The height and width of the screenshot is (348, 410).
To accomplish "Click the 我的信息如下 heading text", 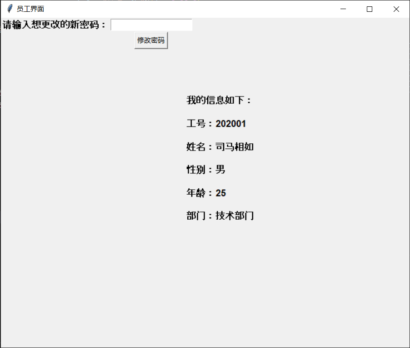I will pos(219,100).
